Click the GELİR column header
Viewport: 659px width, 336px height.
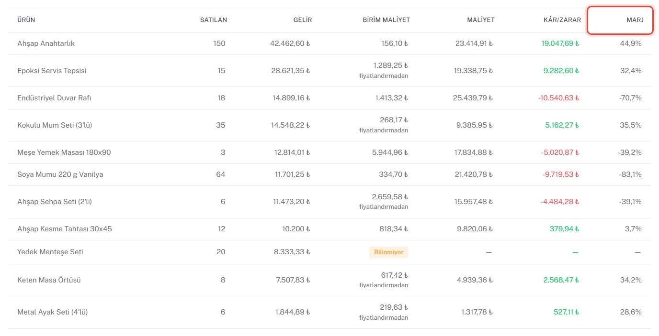(303, 20)
